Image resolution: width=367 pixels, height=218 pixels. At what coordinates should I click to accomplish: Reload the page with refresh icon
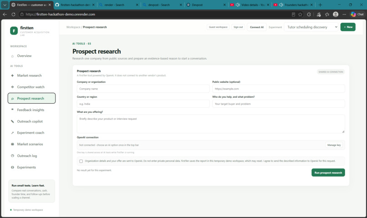click(x=14, y=14)
